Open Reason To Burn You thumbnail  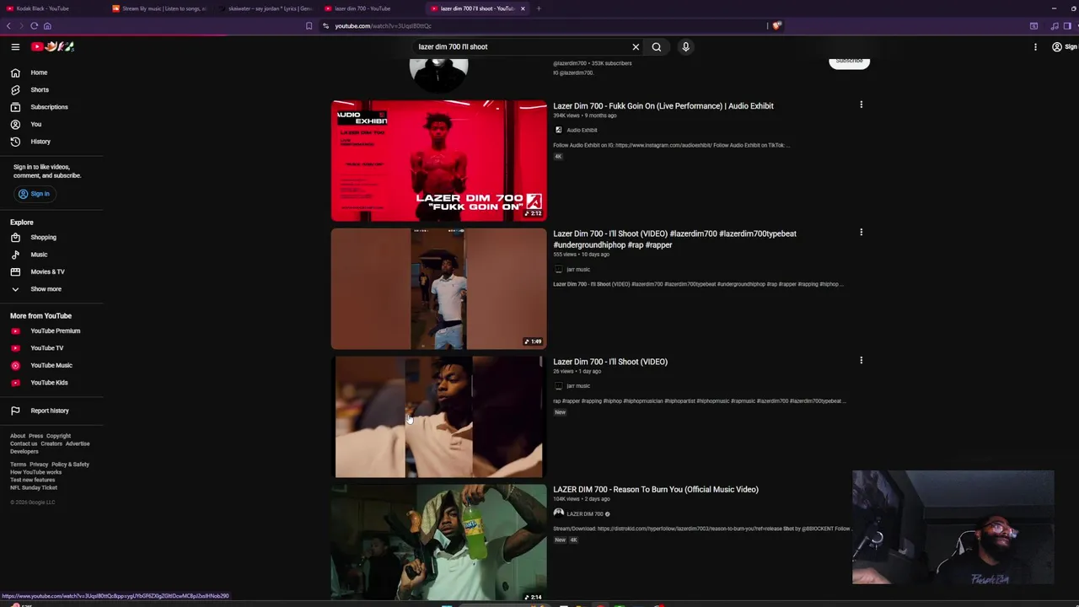[x=438, y=542]
